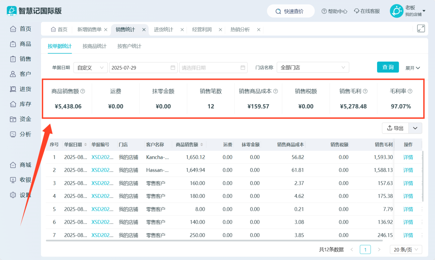Click the 2025-07-29 start date field
The image size is (435, 260).
point(143,68)
